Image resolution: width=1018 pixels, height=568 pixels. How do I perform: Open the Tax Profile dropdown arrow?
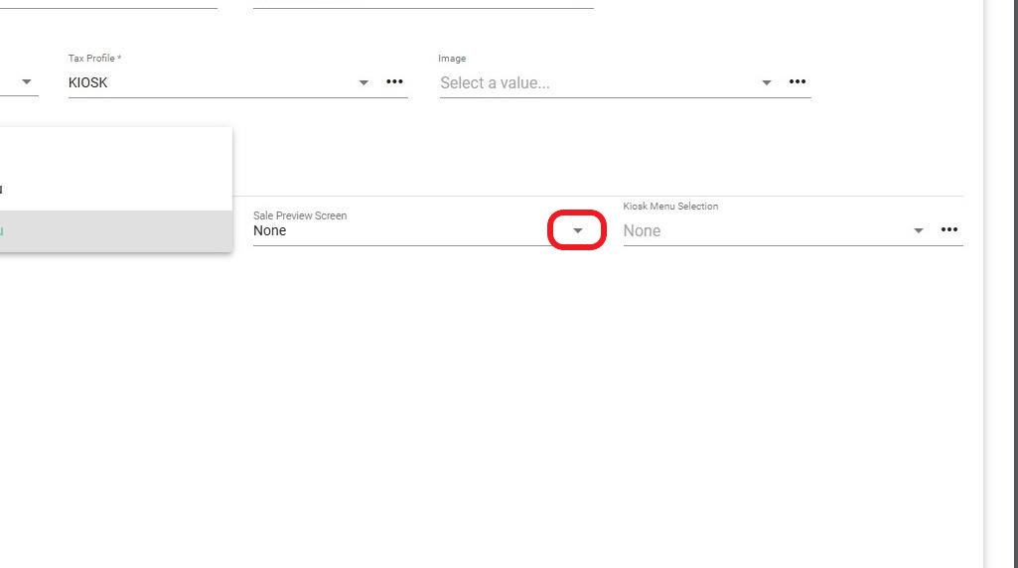(364, 82)
